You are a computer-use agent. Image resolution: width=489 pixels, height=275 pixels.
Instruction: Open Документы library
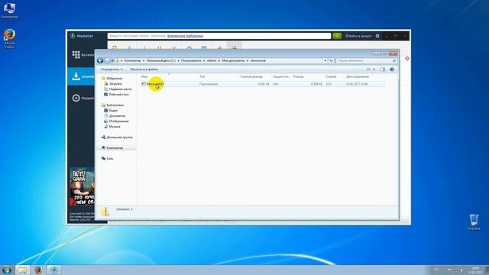tap(115, 115)
